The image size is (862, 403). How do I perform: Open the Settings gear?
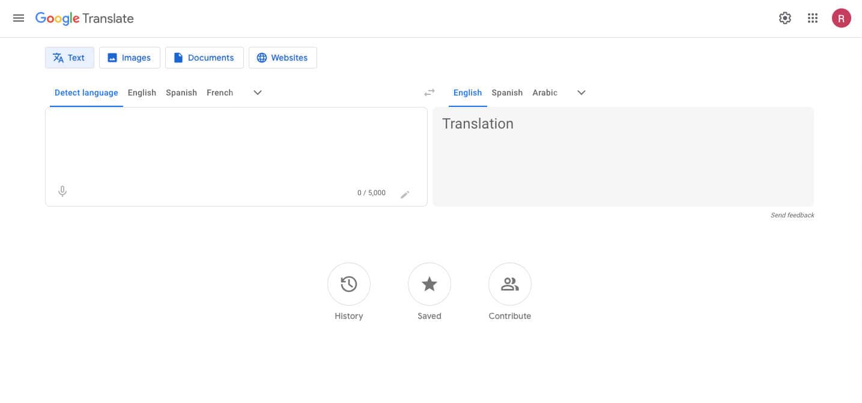pyautogui.click(x=785, y=18)
